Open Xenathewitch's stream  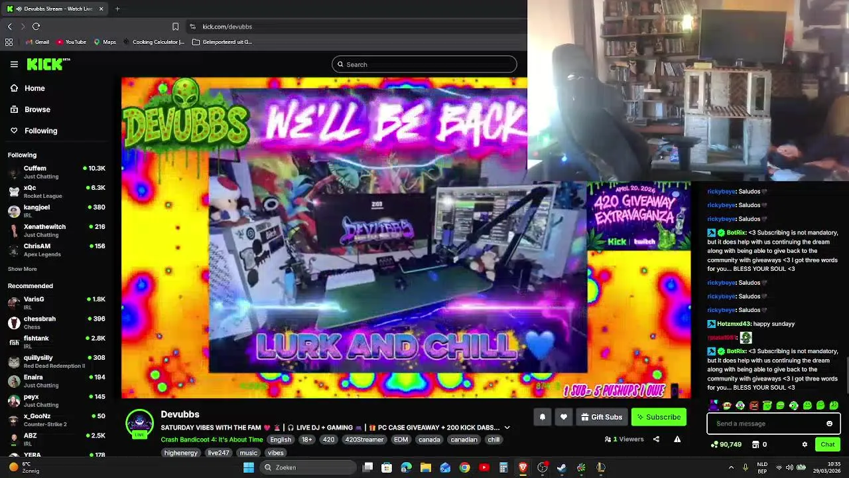(56, 230)
